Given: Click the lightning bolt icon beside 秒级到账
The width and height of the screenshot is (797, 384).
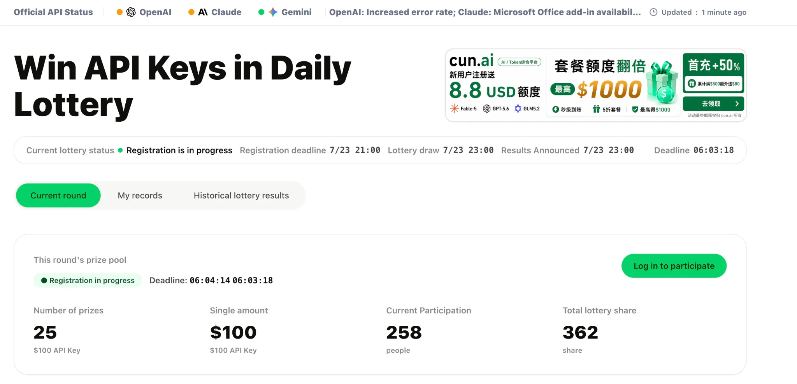Looking at the screenshot, I should tap(556, 110).
